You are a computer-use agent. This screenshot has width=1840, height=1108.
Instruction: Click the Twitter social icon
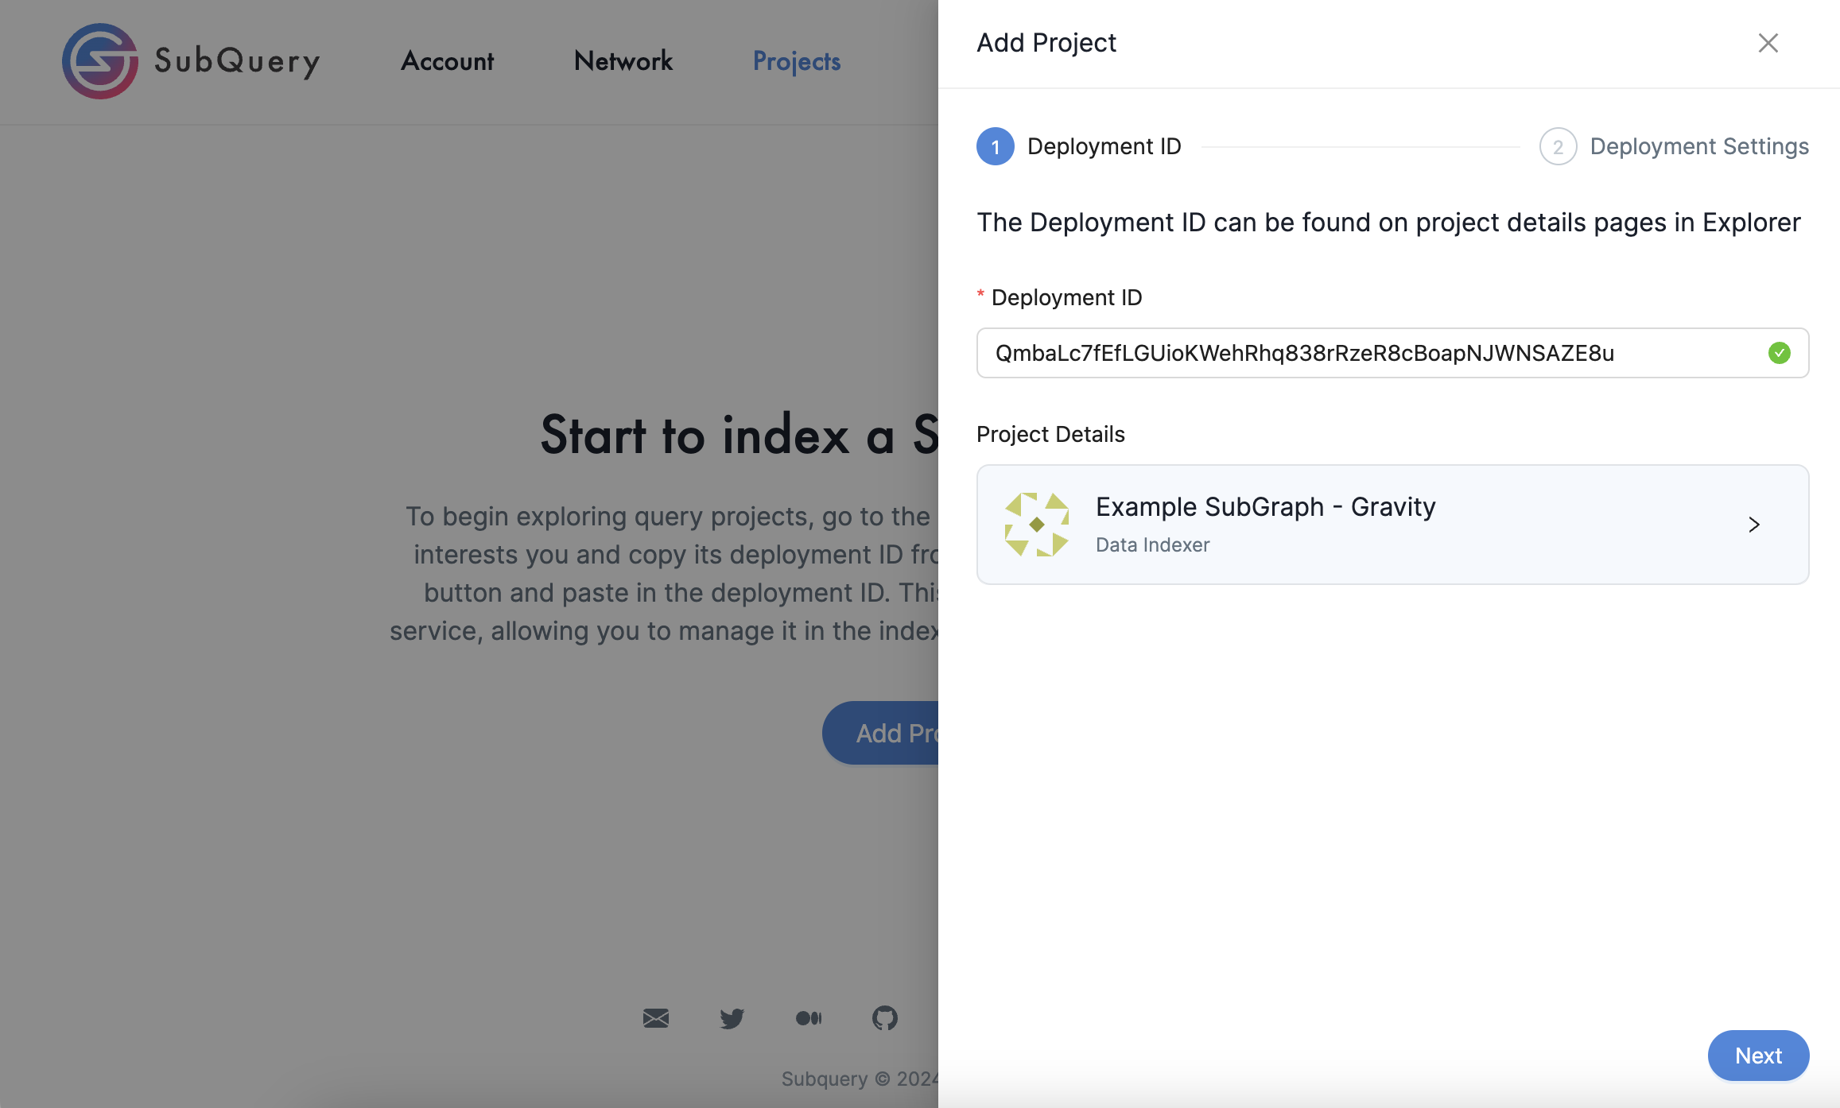tap(732, 1016)
